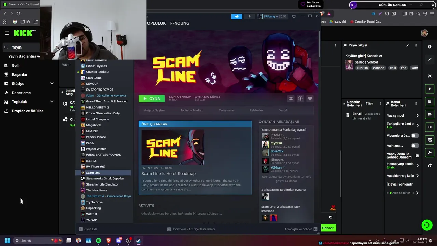
Task: Click Steam window vertical scrollbar
Action: (x=320, y=43)
